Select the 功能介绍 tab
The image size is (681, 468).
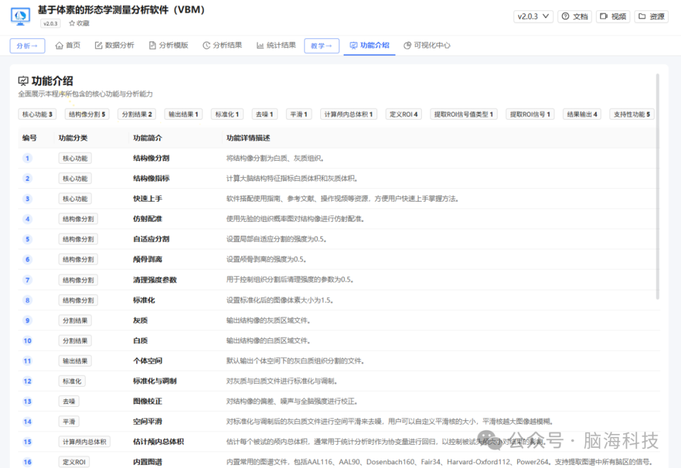(x=370, y=45)
